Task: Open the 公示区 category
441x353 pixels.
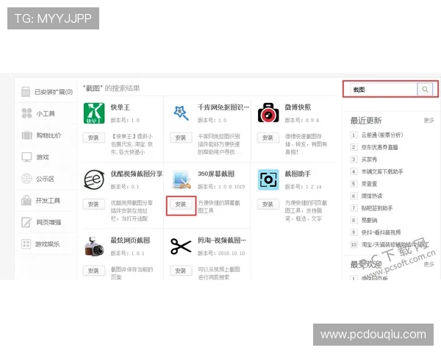Action: point(45,179)
